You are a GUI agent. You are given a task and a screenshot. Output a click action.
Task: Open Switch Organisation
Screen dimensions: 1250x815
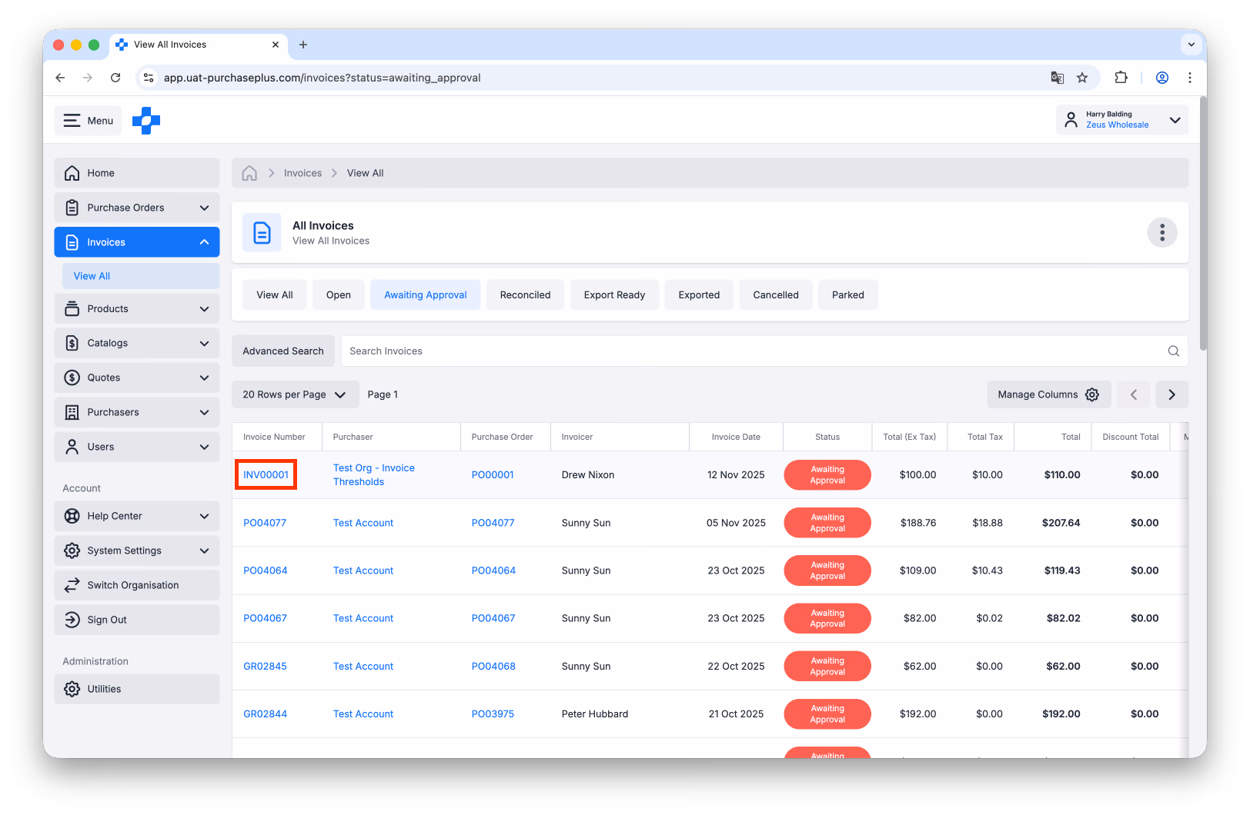pyautogui.click(x=137, y=585)
